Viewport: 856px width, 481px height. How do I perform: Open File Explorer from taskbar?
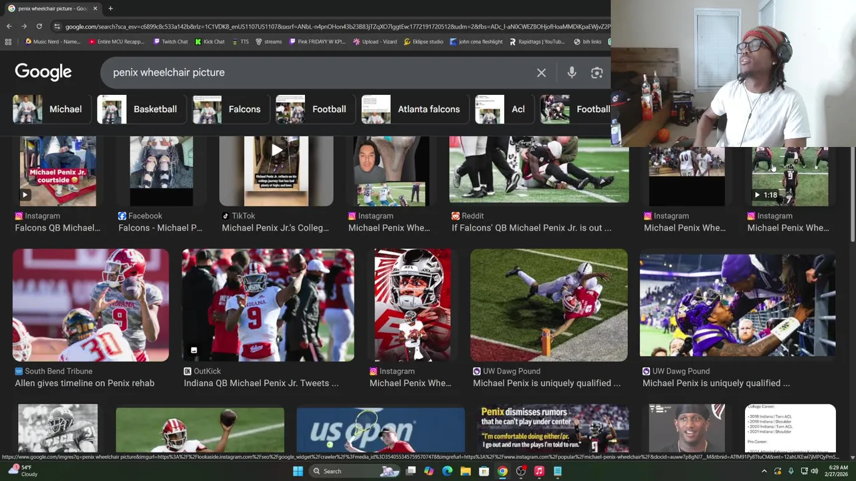[465, 471]
